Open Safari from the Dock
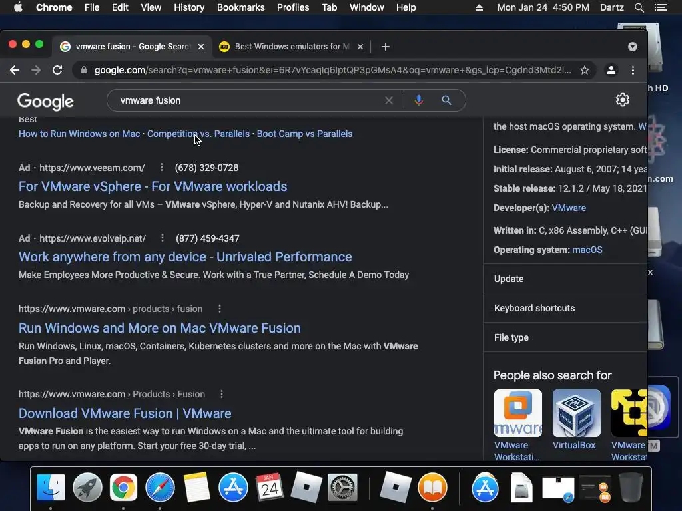 (x=160, y=487)
